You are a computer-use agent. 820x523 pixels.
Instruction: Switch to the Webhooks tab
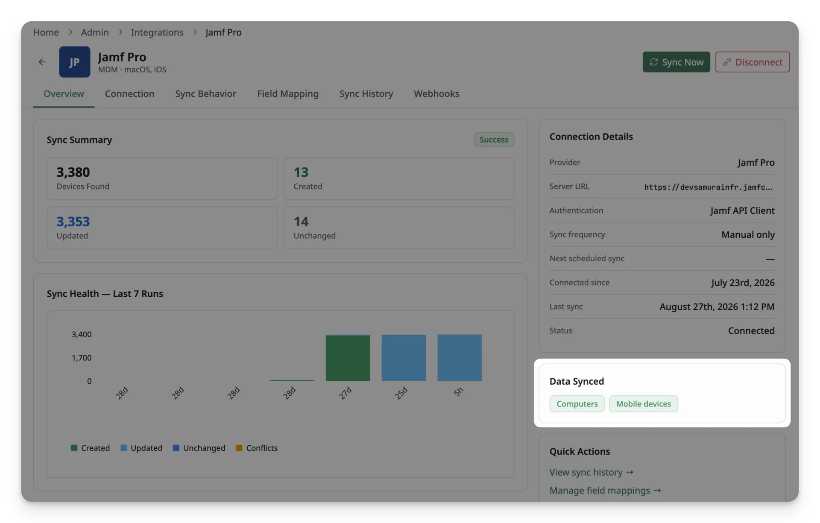(436, 93)
